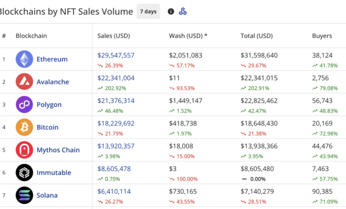The height and width of the screenshot is (209, 346).
Task: Click the webhook icon in the header
Action: [x=183, y=11]
